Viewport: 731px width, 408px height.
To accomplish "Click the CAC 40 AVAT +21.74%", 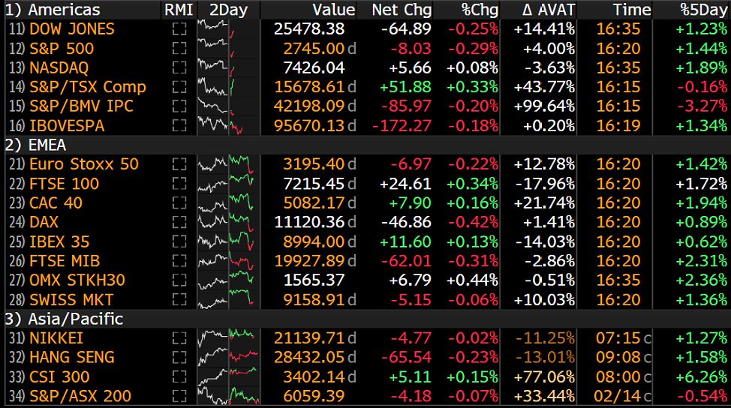I will [544, 203].
